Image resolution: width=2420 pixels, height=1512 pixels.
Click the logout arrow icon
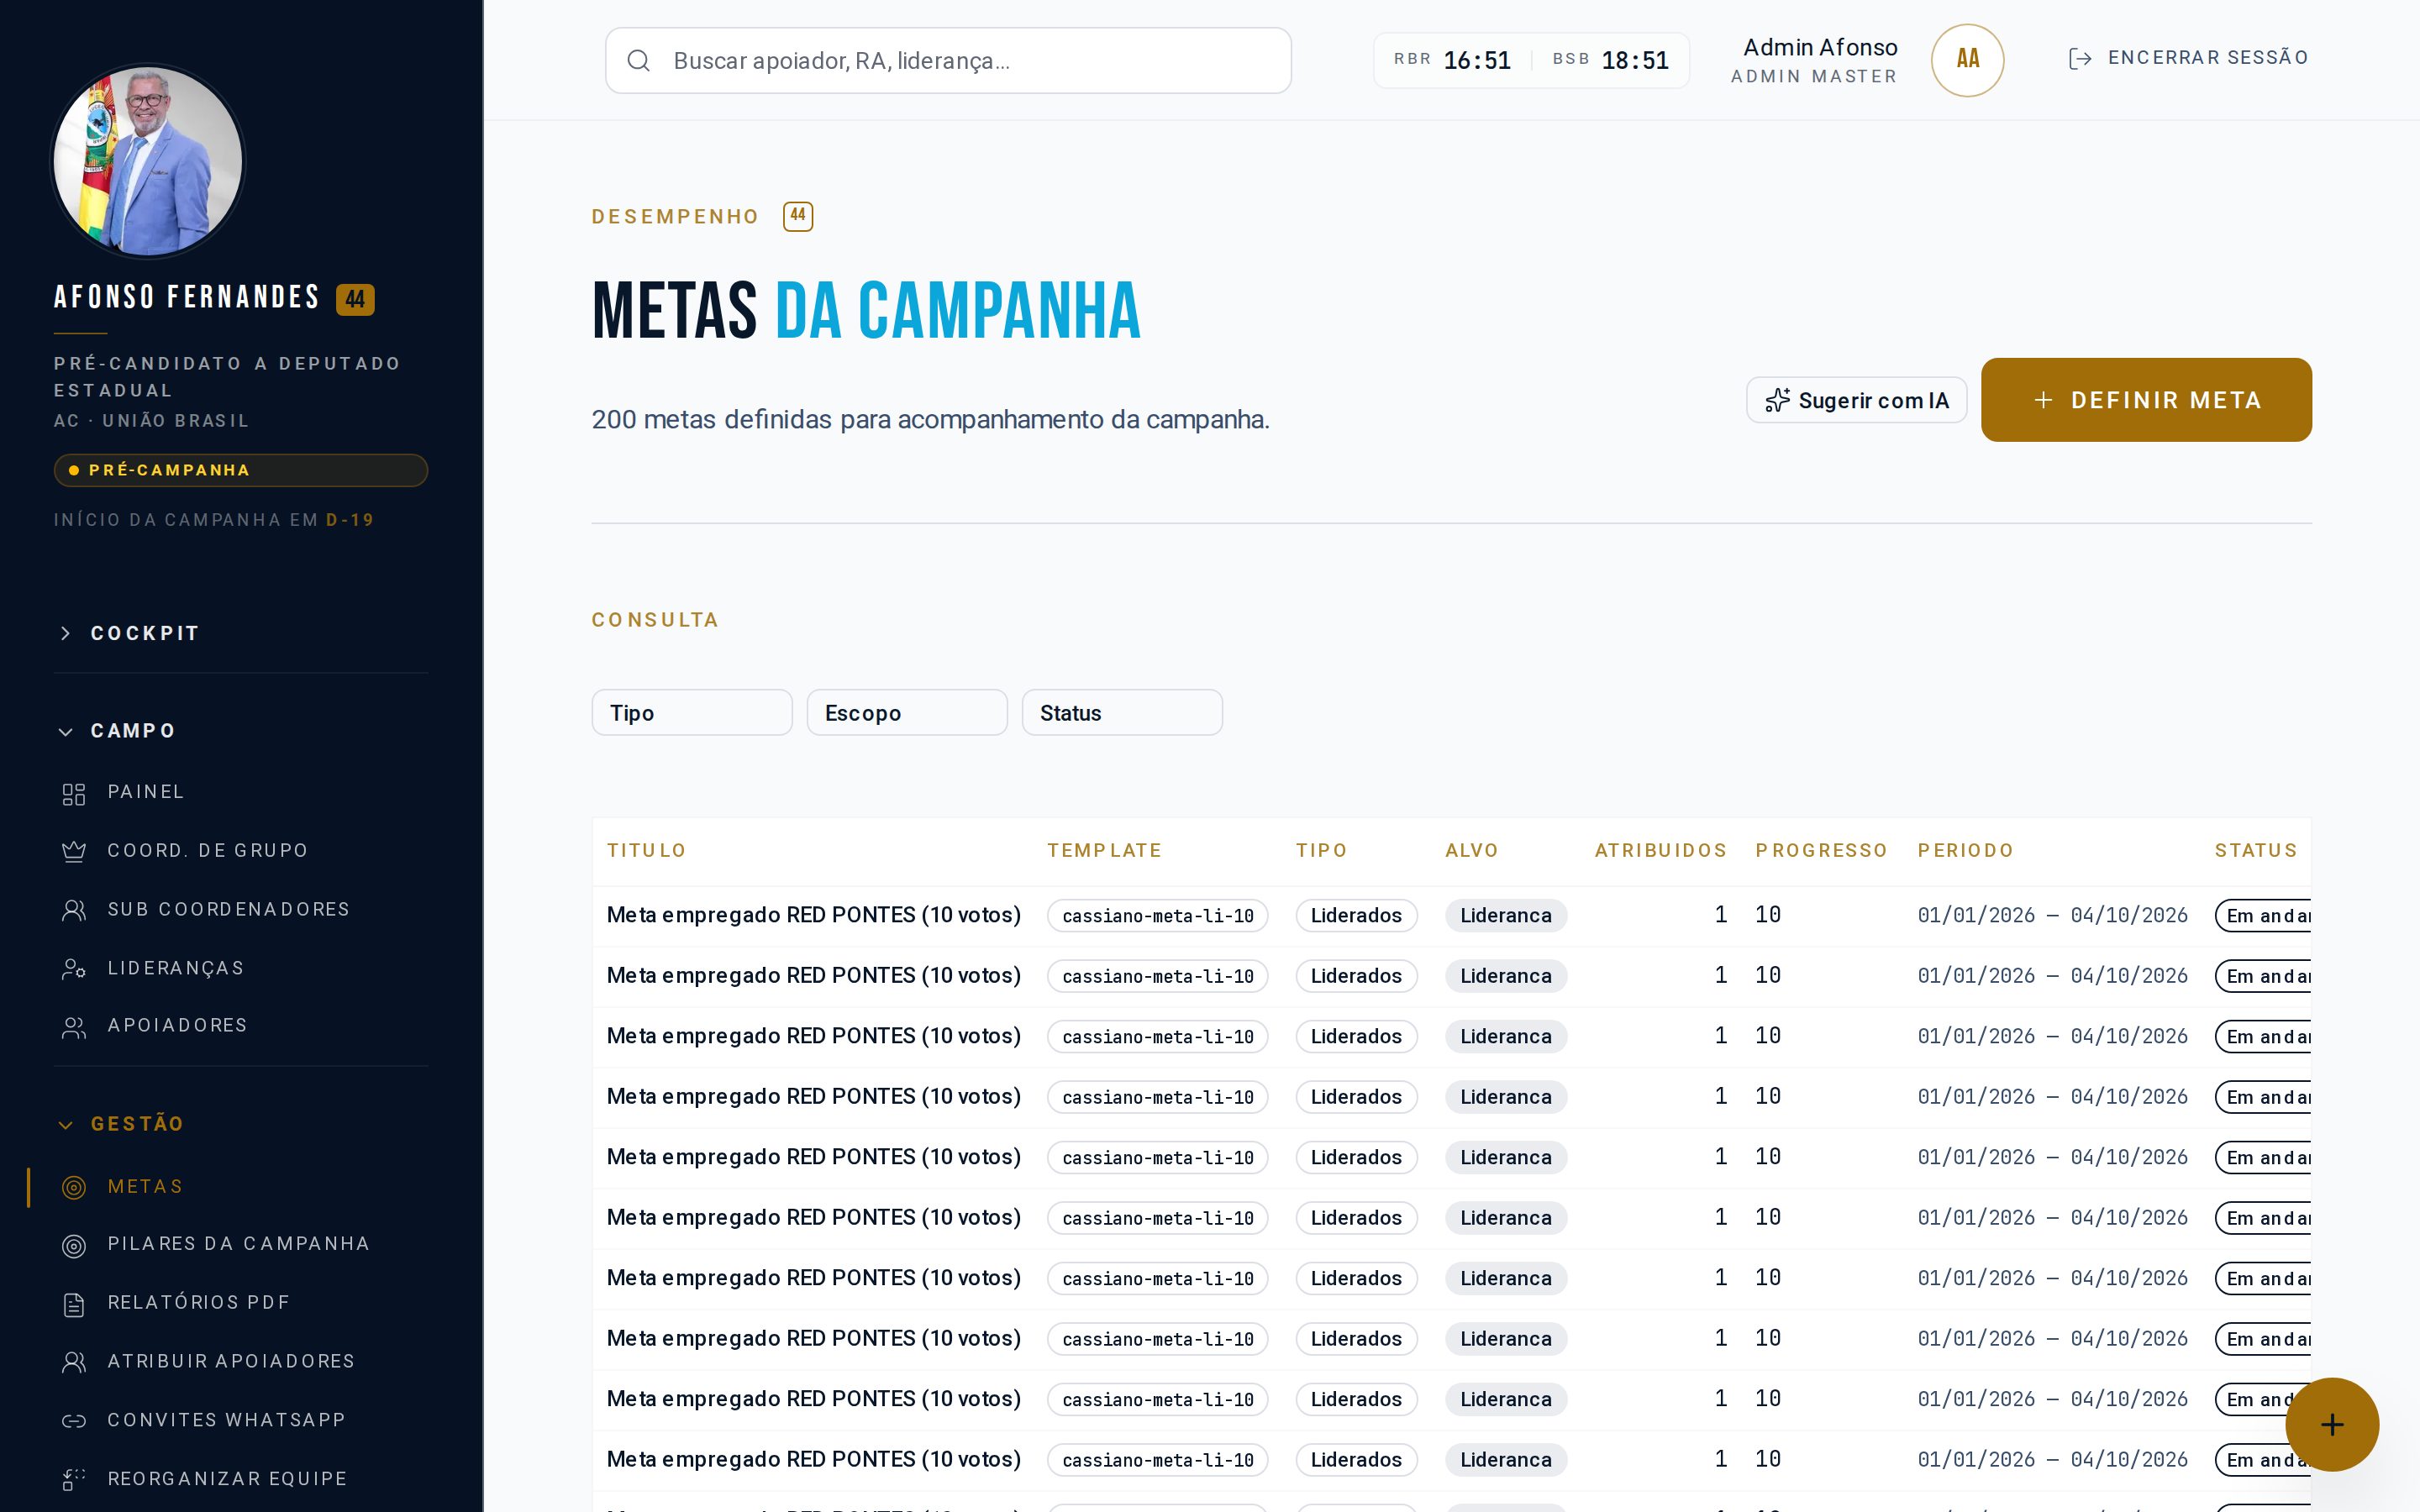pos(2080,58)
